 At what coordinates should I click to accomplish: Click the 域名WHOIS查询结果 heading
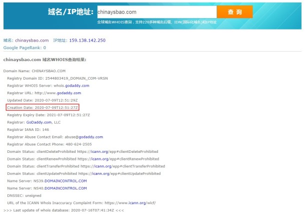pos(45,60)
